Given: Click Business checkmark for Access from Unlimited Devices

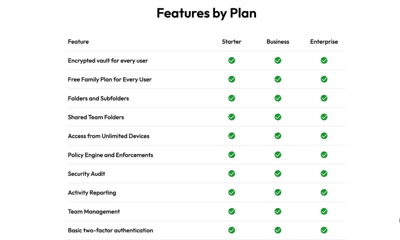Looking at the screenshot, I should [x=278, y=136].
